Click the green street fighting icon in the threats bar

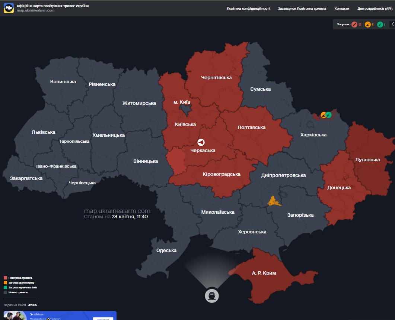coord(380,25)
